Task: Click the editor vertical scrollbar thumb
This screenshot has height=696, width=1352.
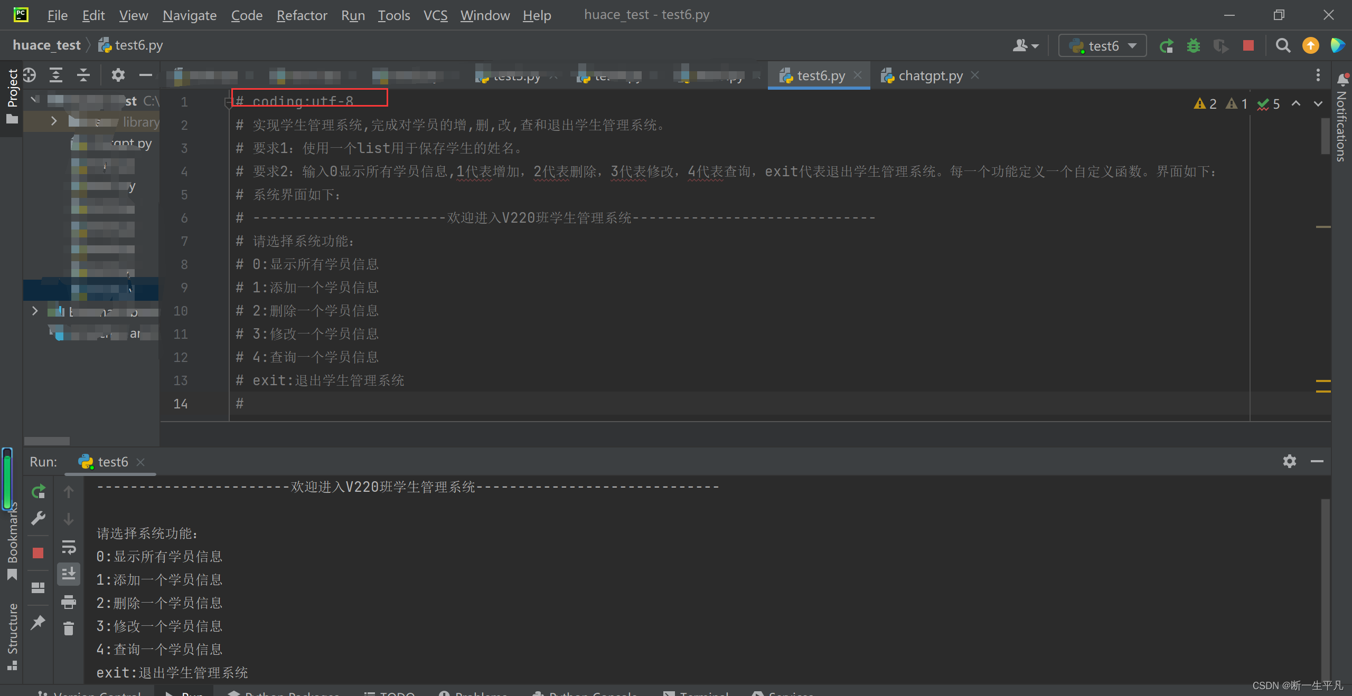Action: (1325, 136)
